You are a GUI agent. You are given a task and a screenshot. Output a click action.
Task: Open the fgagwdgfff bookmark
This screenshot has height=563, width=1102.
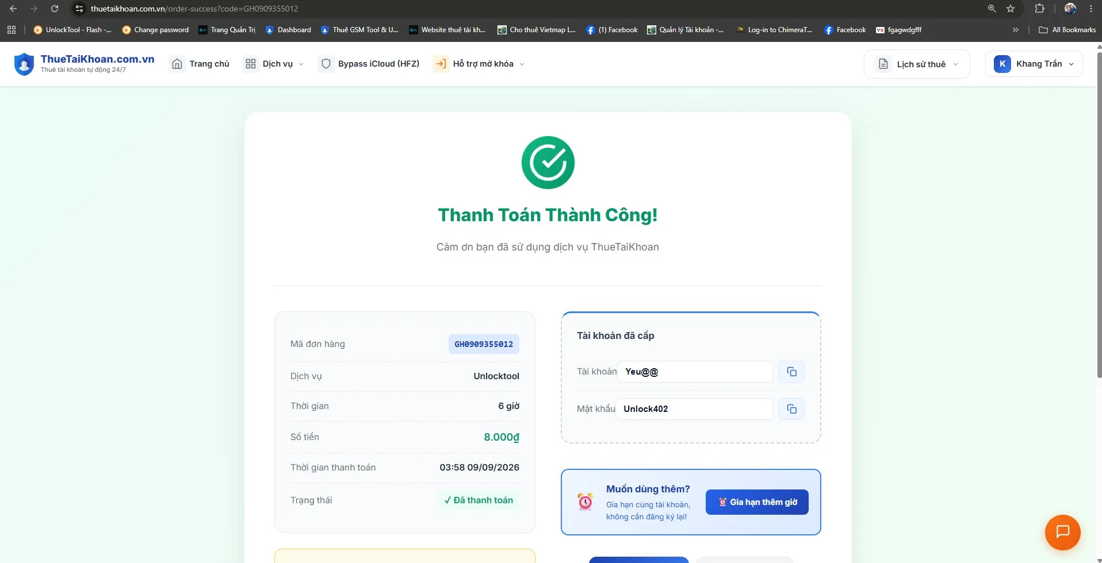tap(898, 30)
